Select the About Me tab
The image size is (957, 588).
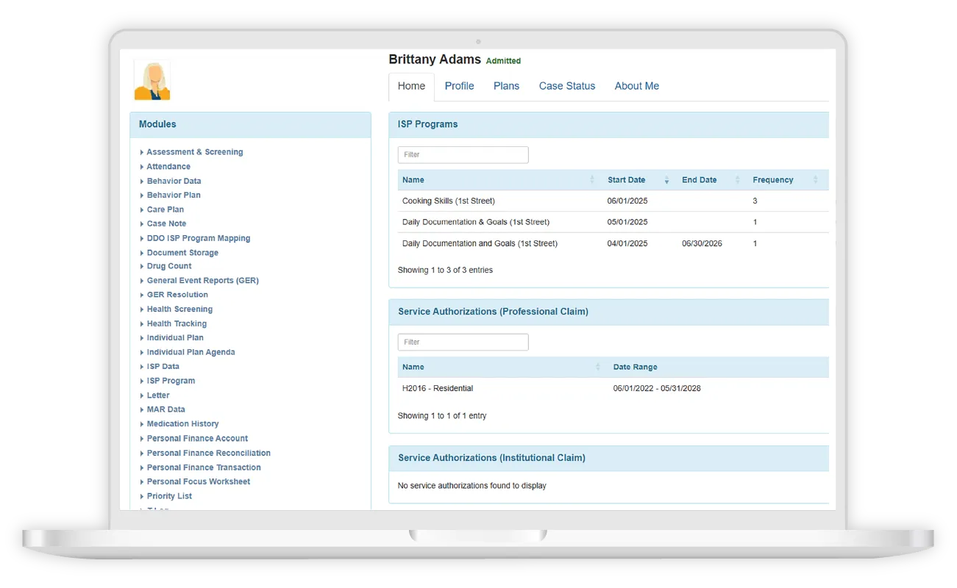point(636,86)
